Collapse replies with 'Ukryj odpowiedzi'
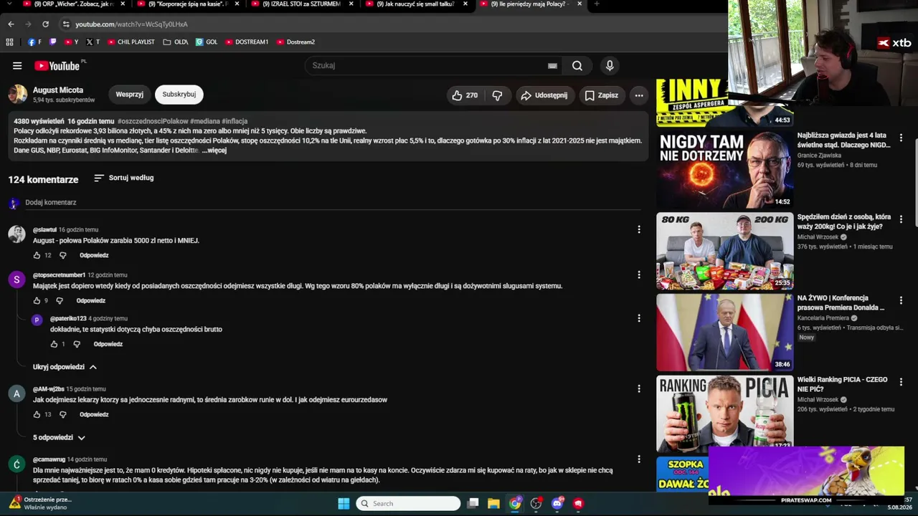The width and height of the screenshot is (918, 516). pos(65,367)
